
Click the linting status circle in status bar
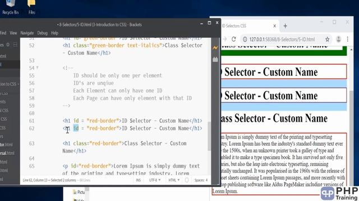pos(187,180)
